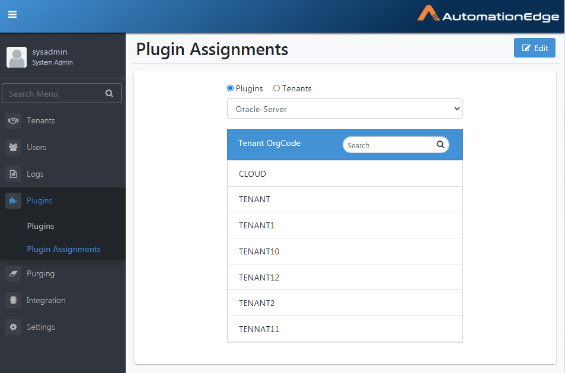Open the Plugins submenu item
The height and width of the screenshot is (373, 565).
41,227
